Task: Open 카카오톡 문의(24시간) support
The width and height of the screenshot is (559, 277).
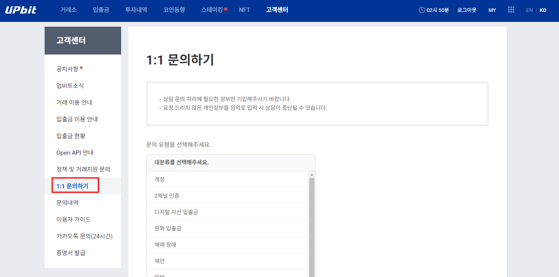Action: tap(84, 236)
